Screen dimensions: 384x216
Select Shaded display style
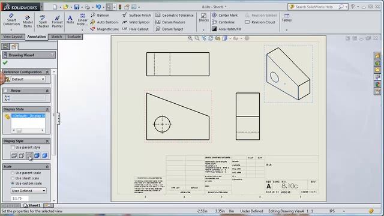pos(44,155)
